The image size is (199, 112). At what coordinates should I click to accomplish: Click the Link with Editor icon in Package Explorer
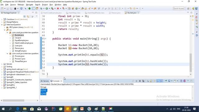coord(28,16)
